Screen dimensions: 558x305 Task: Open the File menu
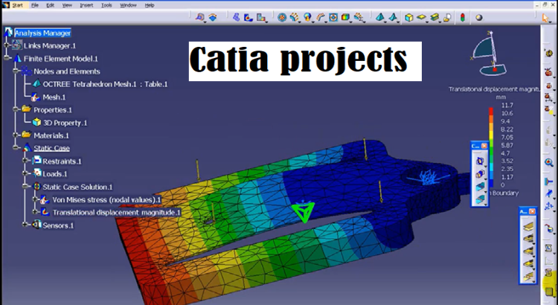coord(34,5)
